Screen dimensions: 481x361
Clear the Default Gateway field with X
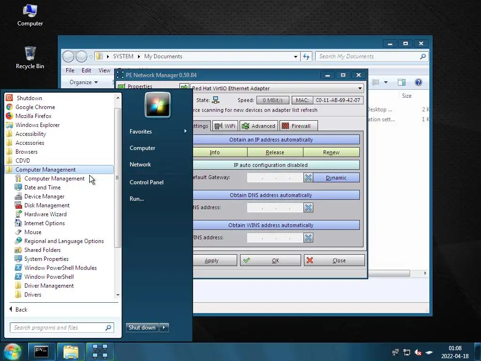(308, 177)
